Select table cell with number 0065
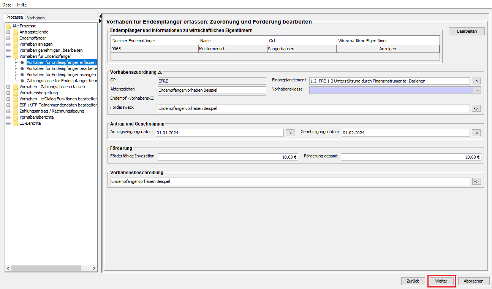Image resolution: width=492 pixels, height=289 pixels. tap(154, 49)
